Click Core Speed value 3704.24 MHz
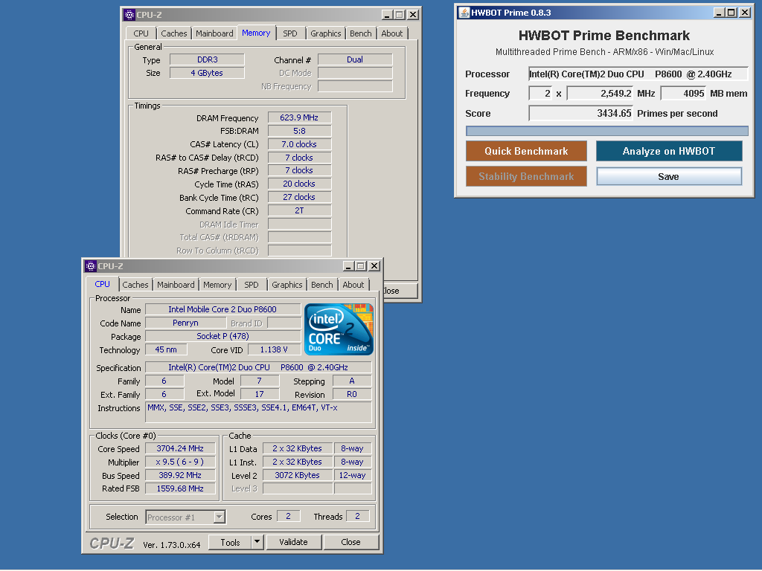Viewport: 762px width, 571px height. tap(180, 448)
